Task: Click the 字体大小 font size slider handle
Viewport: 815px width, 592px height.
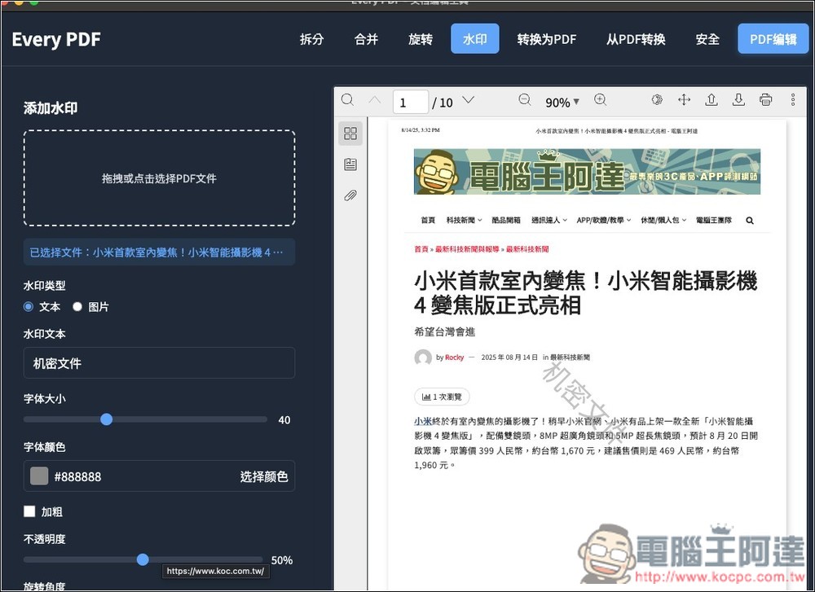Action: click(107, 419)
